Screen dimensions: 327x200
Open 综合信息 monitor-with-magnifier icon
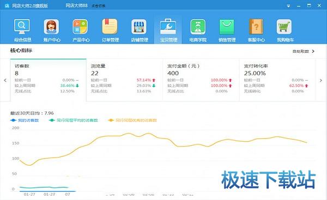pos(22,27)
